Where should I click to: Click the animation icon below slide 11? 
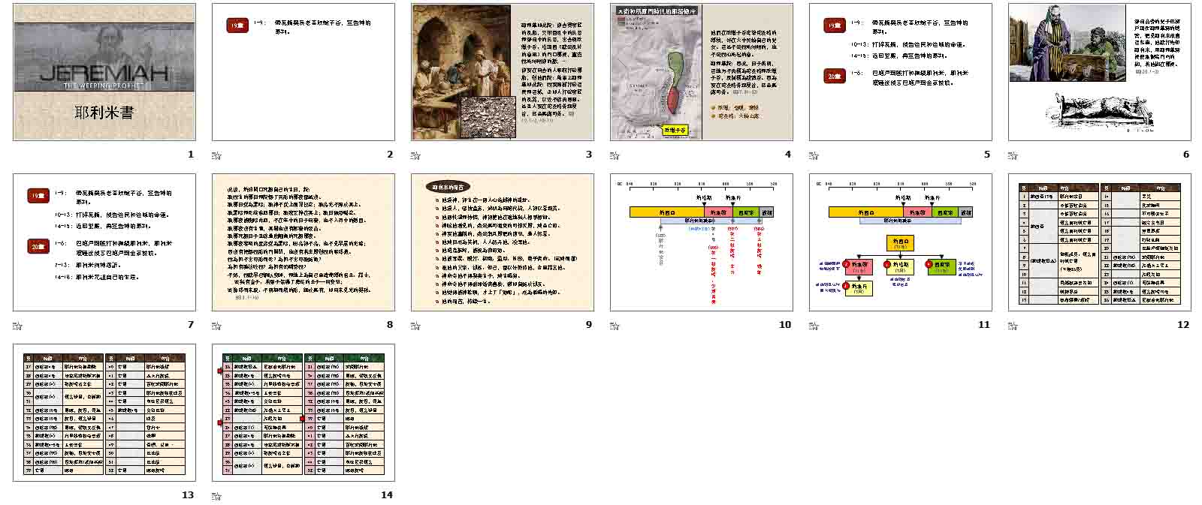click(x=814, y=326)
